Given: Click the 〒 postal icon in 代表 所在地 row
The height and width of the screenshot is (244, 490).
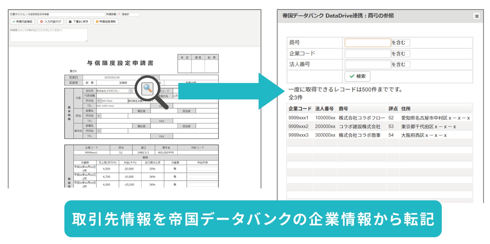Looking at the screenshot, I should 99,101.
